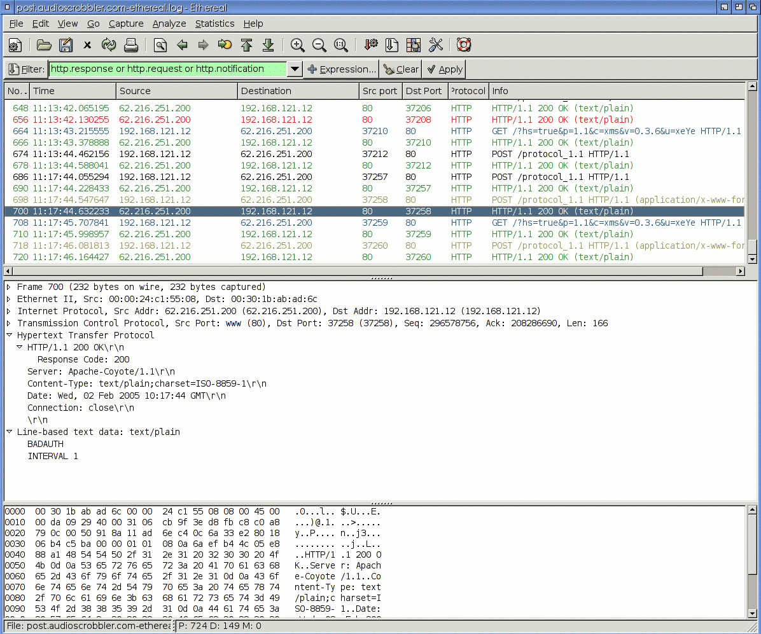Select packet 656 shown in red
761x634 pixels.
point(374,120)
